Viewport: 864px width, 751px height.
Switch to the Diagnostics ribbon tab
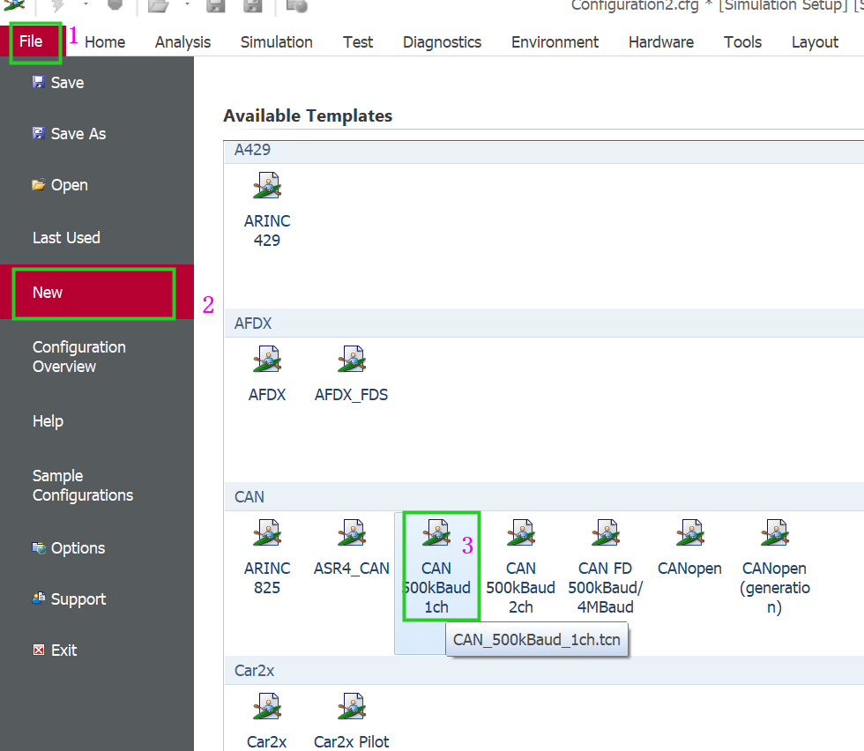[x=442, y=42]
